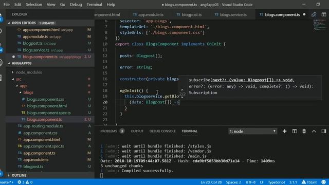Viewport: 329px width, 185px height.
Task: Select the Terminal panel tab
Action: [190, 131]
